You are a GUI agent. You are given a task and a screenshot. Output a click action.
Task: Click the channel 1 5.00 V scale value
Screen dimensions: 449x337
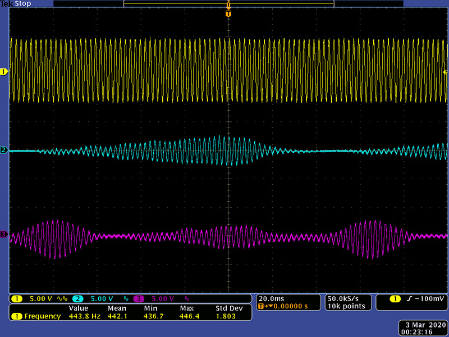(40, 298)
